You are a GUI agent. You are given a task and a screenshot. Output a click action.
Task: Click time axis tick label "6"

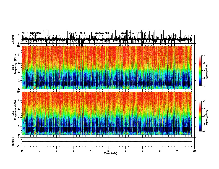pyautogui.click(x=126, y=151)
